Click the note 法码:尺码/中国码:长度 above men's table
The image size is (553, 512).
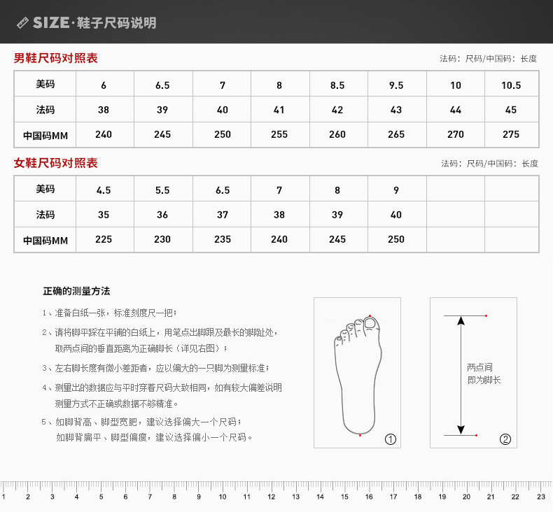(488, 59)
